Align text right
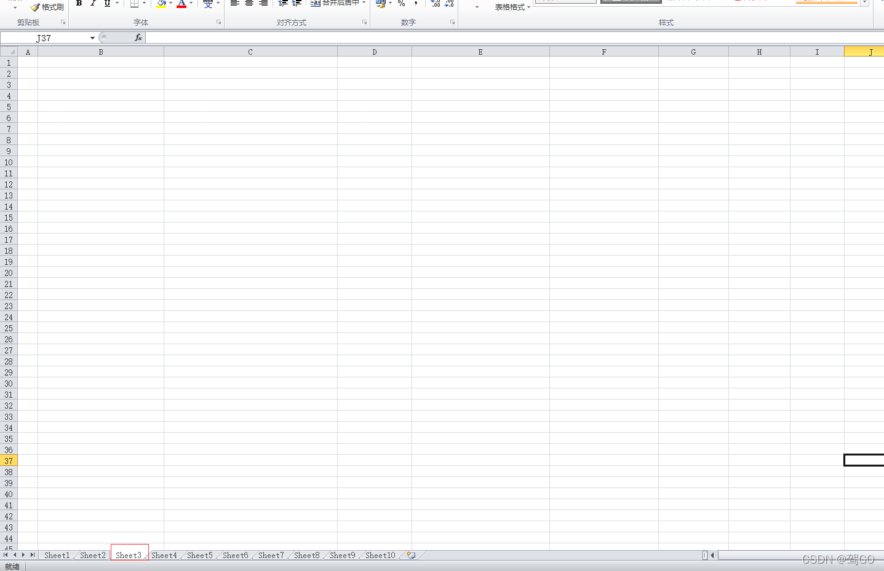This screenshot has width=884, height=571. 263,3
